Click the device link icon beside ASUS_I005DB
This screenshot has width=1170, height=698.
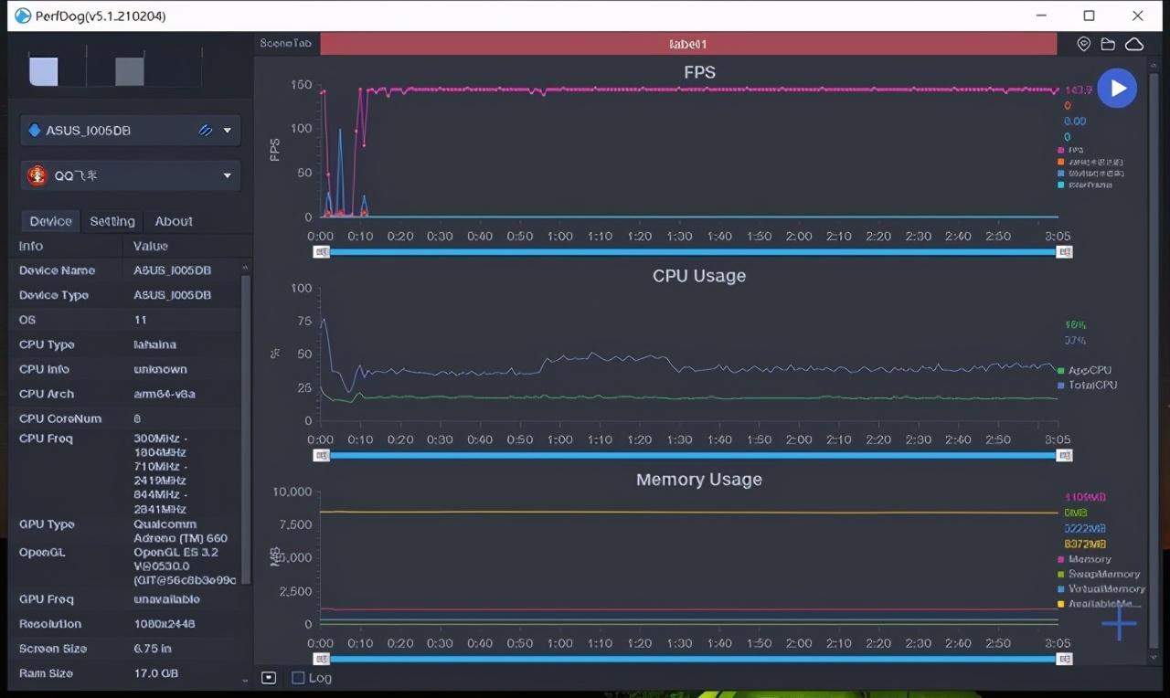pyautogui.click(x=206, y=131)
